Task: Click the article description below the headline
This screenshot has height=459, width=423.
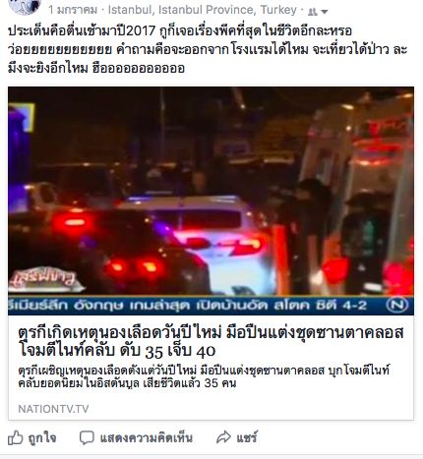Action: (x=204, y=376)
